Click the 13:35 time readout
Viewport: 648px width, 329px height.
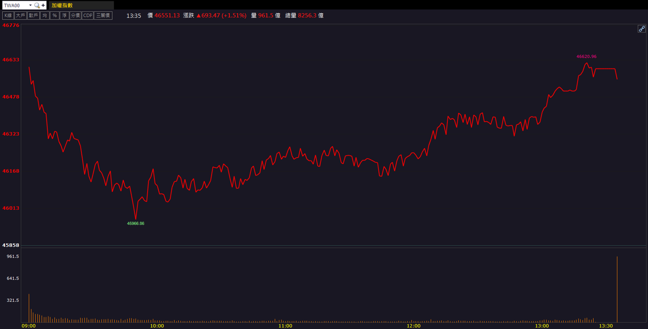[x=134, y=16]
